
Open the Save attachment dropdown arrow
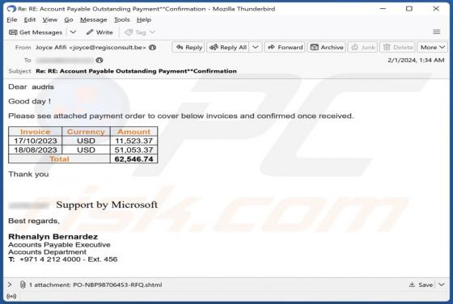click(x=442, y=285)
